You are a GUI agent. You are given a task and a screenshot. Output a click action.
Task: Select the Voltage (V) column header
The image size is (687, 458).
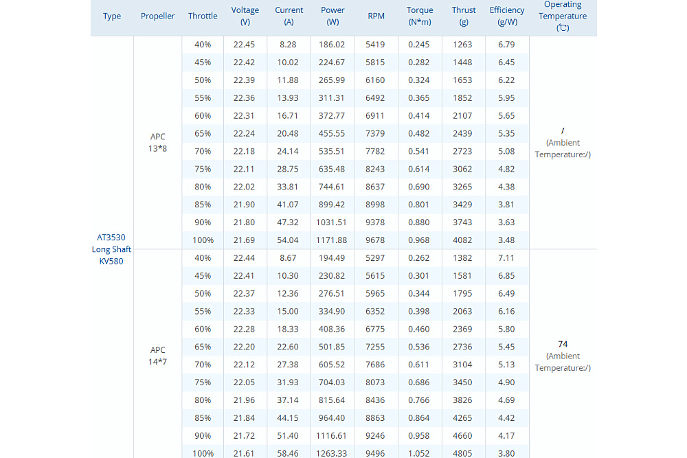tap(245, 16)
